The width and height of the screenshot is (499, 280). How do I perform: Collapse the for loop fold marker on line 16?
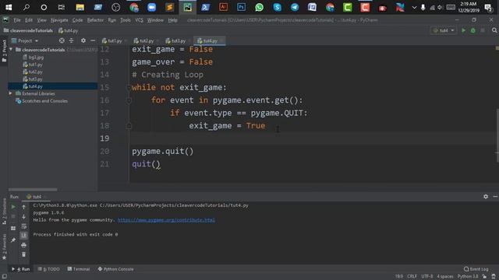click(129, 100)
